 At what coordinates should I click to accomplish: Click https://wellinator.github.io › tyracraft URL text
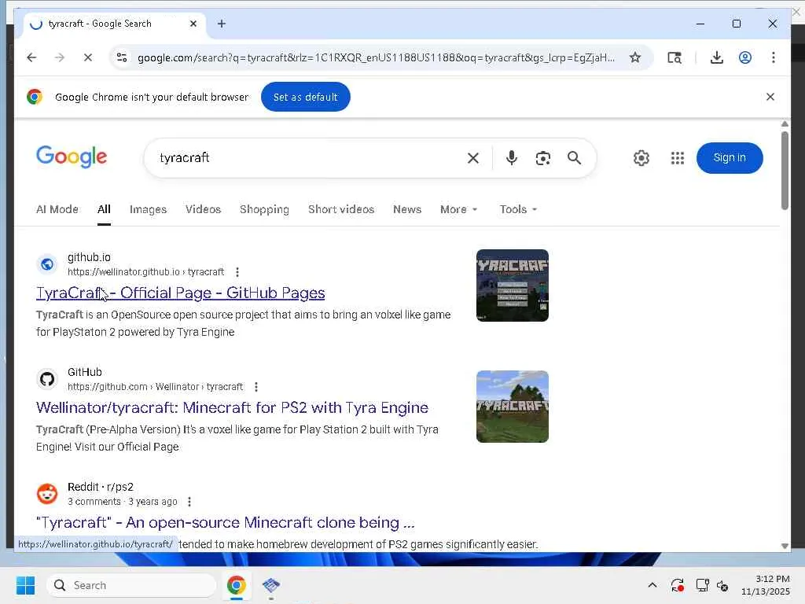145,271
